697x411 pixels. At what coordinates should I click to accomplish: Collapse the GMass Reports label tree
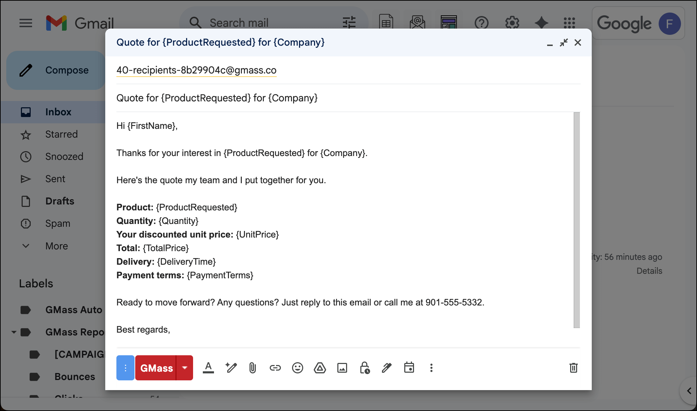pos(13,332)
